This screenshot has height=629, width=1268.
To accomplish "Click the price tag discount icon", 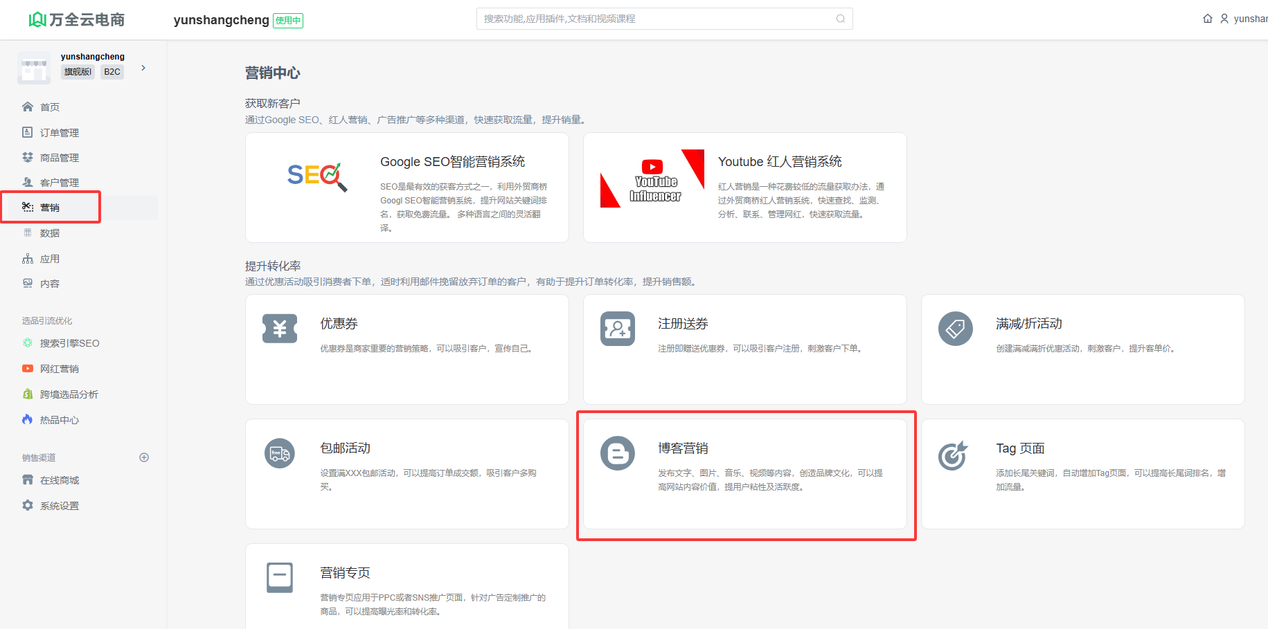I will 955,329.
